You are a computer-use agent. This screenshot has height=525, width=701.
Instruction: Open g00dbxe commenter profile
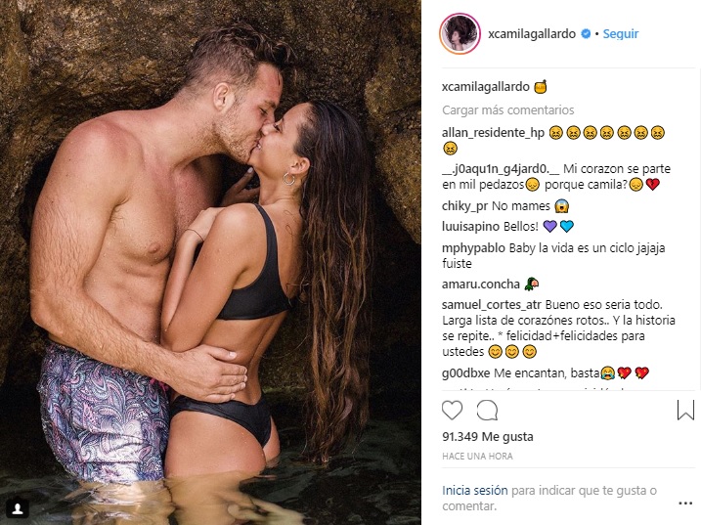coord(465,372)
